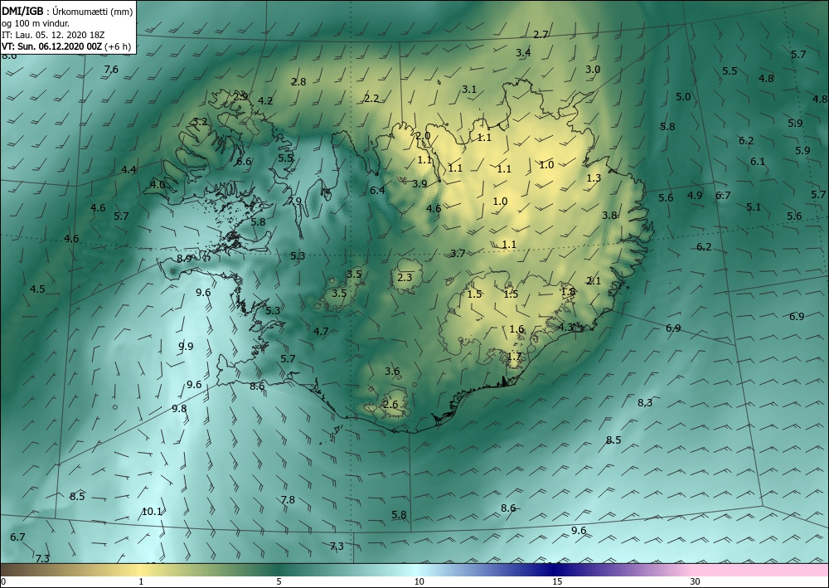Click the '10' tick label on color scale
This screenshot has height=588, width=829.
419,581
